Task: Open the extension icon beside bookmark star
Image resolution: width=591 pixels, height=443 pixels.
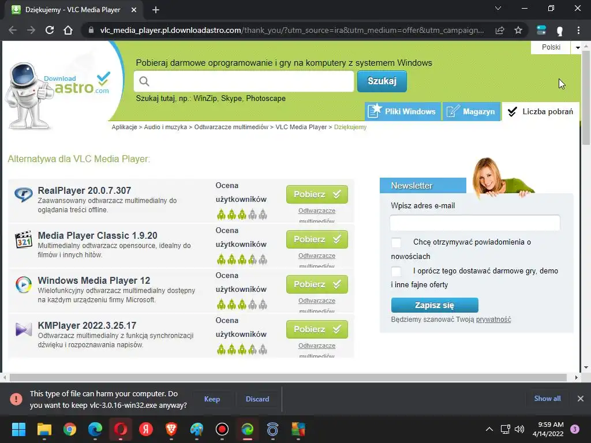Action: click(x=541, y=30)
